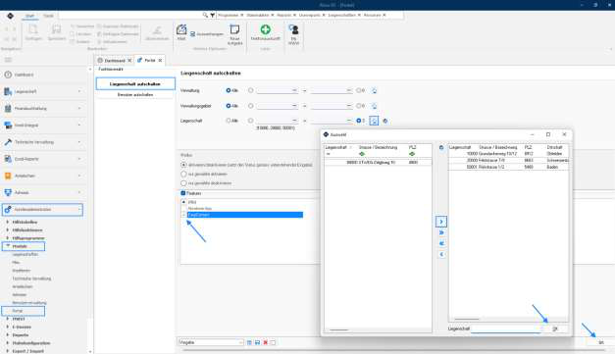
Task: Expand the Finanzbuchhaltung sidebar section arrow
Action: [x=79, y=108]
